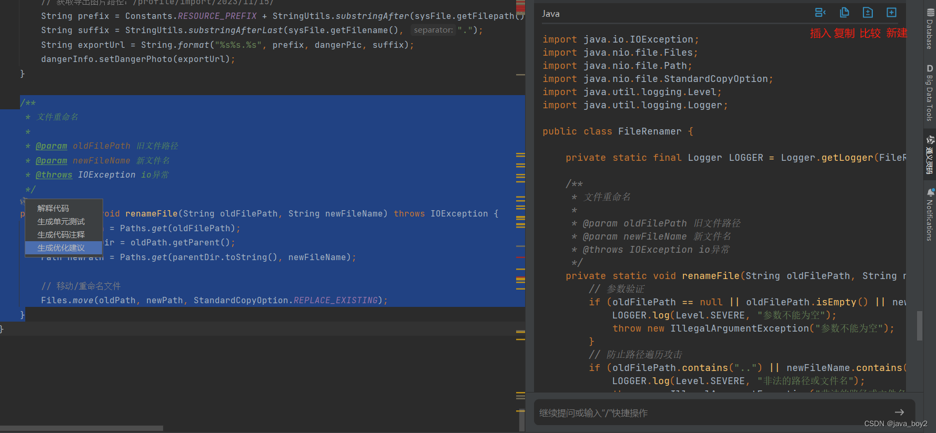Viewport: 936px width, 433px height.
Task: Click dangerInfo.setDangerPhoto line in editor
Action: (138, 59)
